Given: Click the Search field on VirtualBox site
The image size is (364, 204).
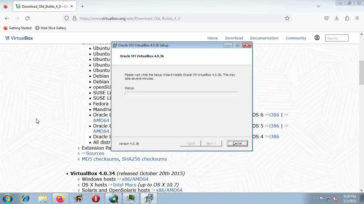Looking at the screenshot, I should [x=337, y=38].
